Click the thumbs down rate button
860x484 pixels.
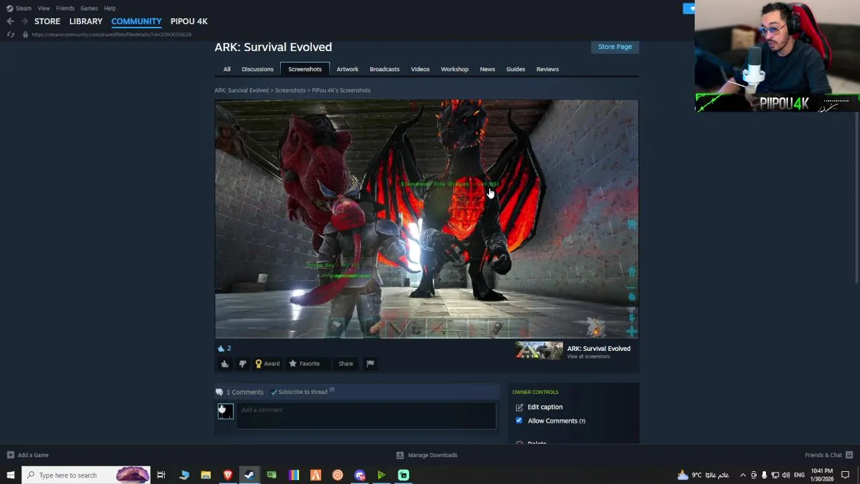click(x=243, y=364)
